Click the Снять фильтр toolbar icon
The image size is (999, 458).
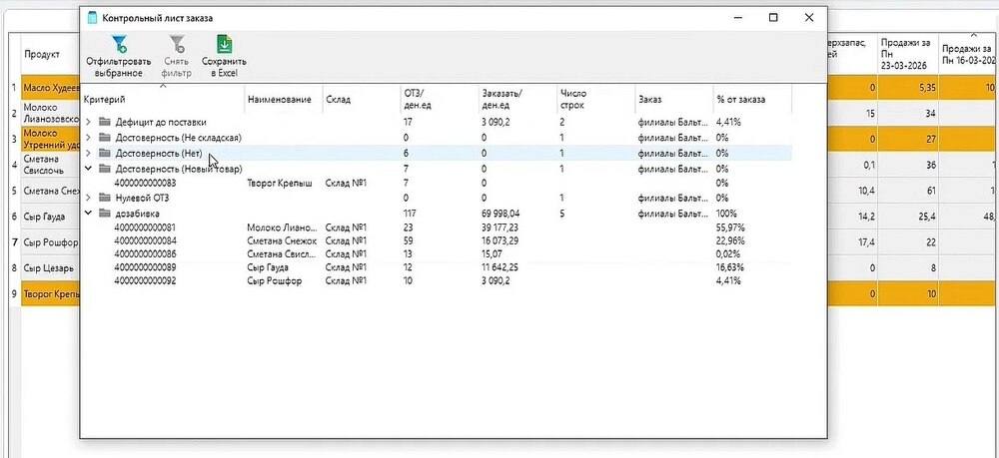point(177,44)
